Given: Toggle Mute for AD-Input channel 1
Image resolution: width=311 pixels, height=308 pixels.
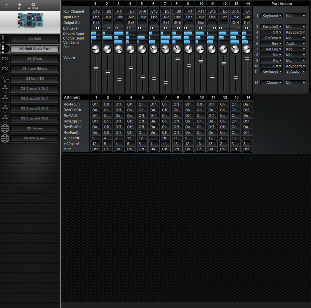Looking at the screenshot, I should point(96,149).
